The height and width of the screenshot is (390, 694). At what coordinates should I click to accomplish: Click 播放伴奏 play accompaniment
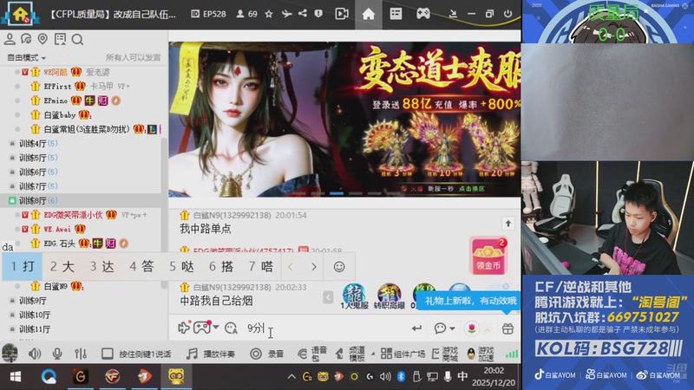[x=211, y=354]
